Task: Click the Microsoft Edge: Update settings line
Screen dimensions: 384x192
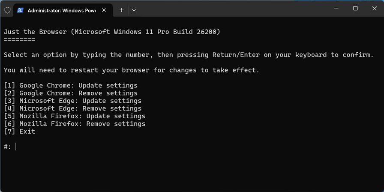Action: tap(72, 101)
